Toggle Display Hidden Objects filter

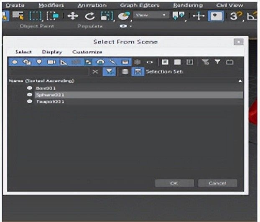click(x=150, y=62)
